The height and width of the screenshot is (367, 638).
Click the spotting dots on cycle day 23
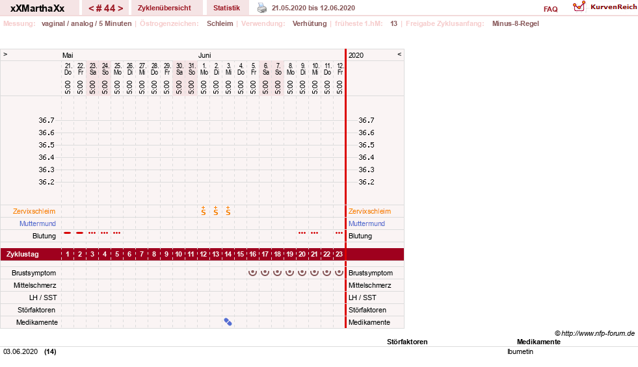pyautogui.click(x=339, y=233)
